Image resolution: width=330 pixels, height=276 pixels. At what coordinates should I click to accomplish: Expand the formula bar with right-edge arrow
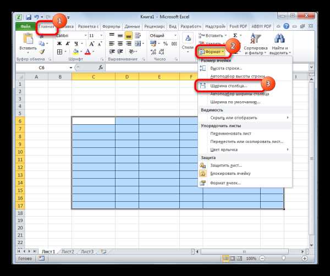click(x=311, y=68)
